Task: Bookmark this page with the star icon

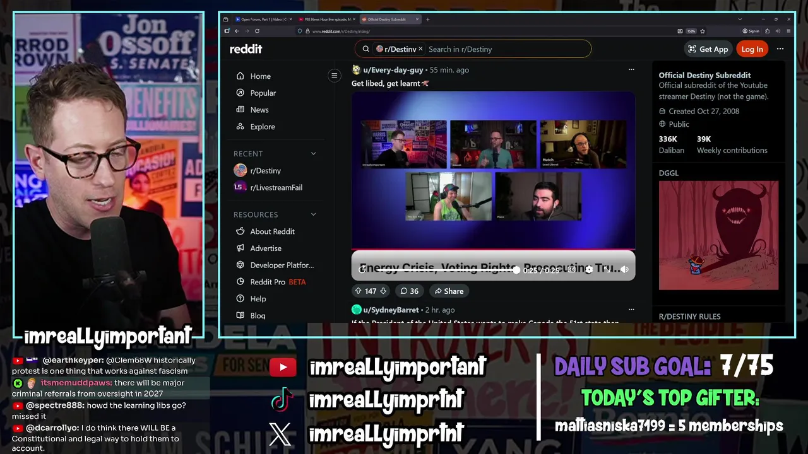Action: tap(702, 31)
